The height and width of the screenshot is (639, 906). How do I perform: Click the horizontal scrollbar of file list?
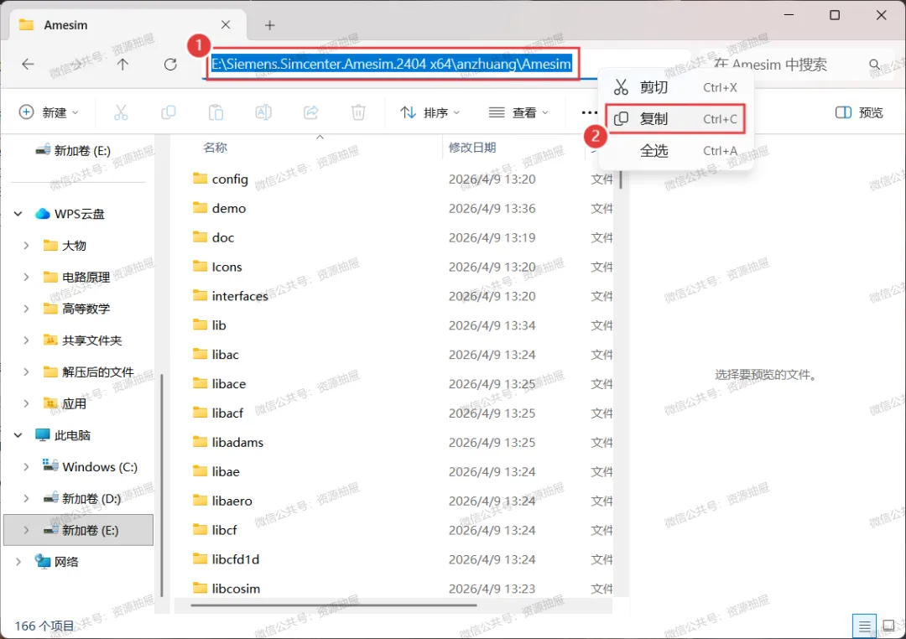click(334, 605)
